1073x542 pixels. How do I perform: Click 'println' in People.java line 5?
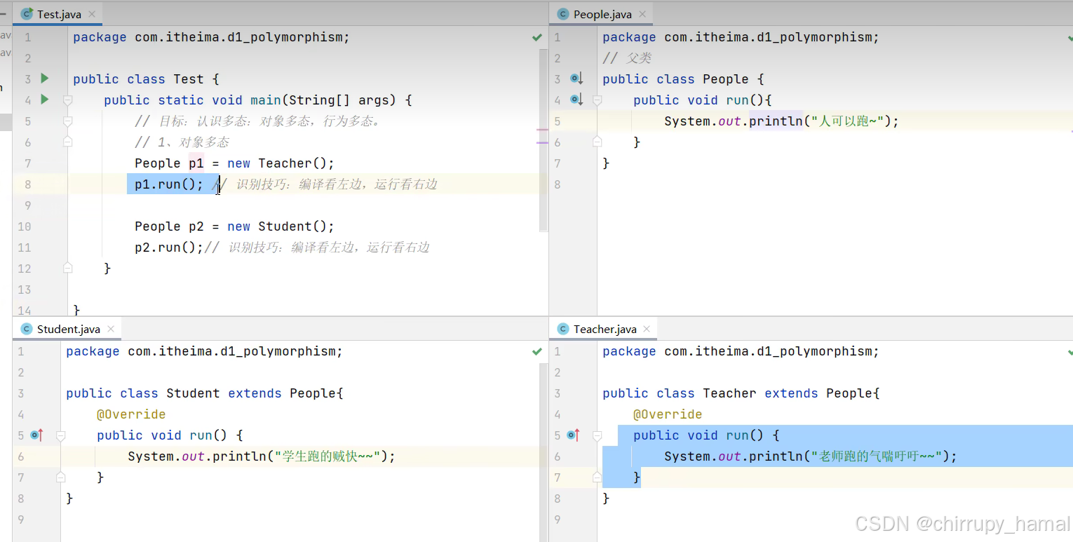[776, 121]
